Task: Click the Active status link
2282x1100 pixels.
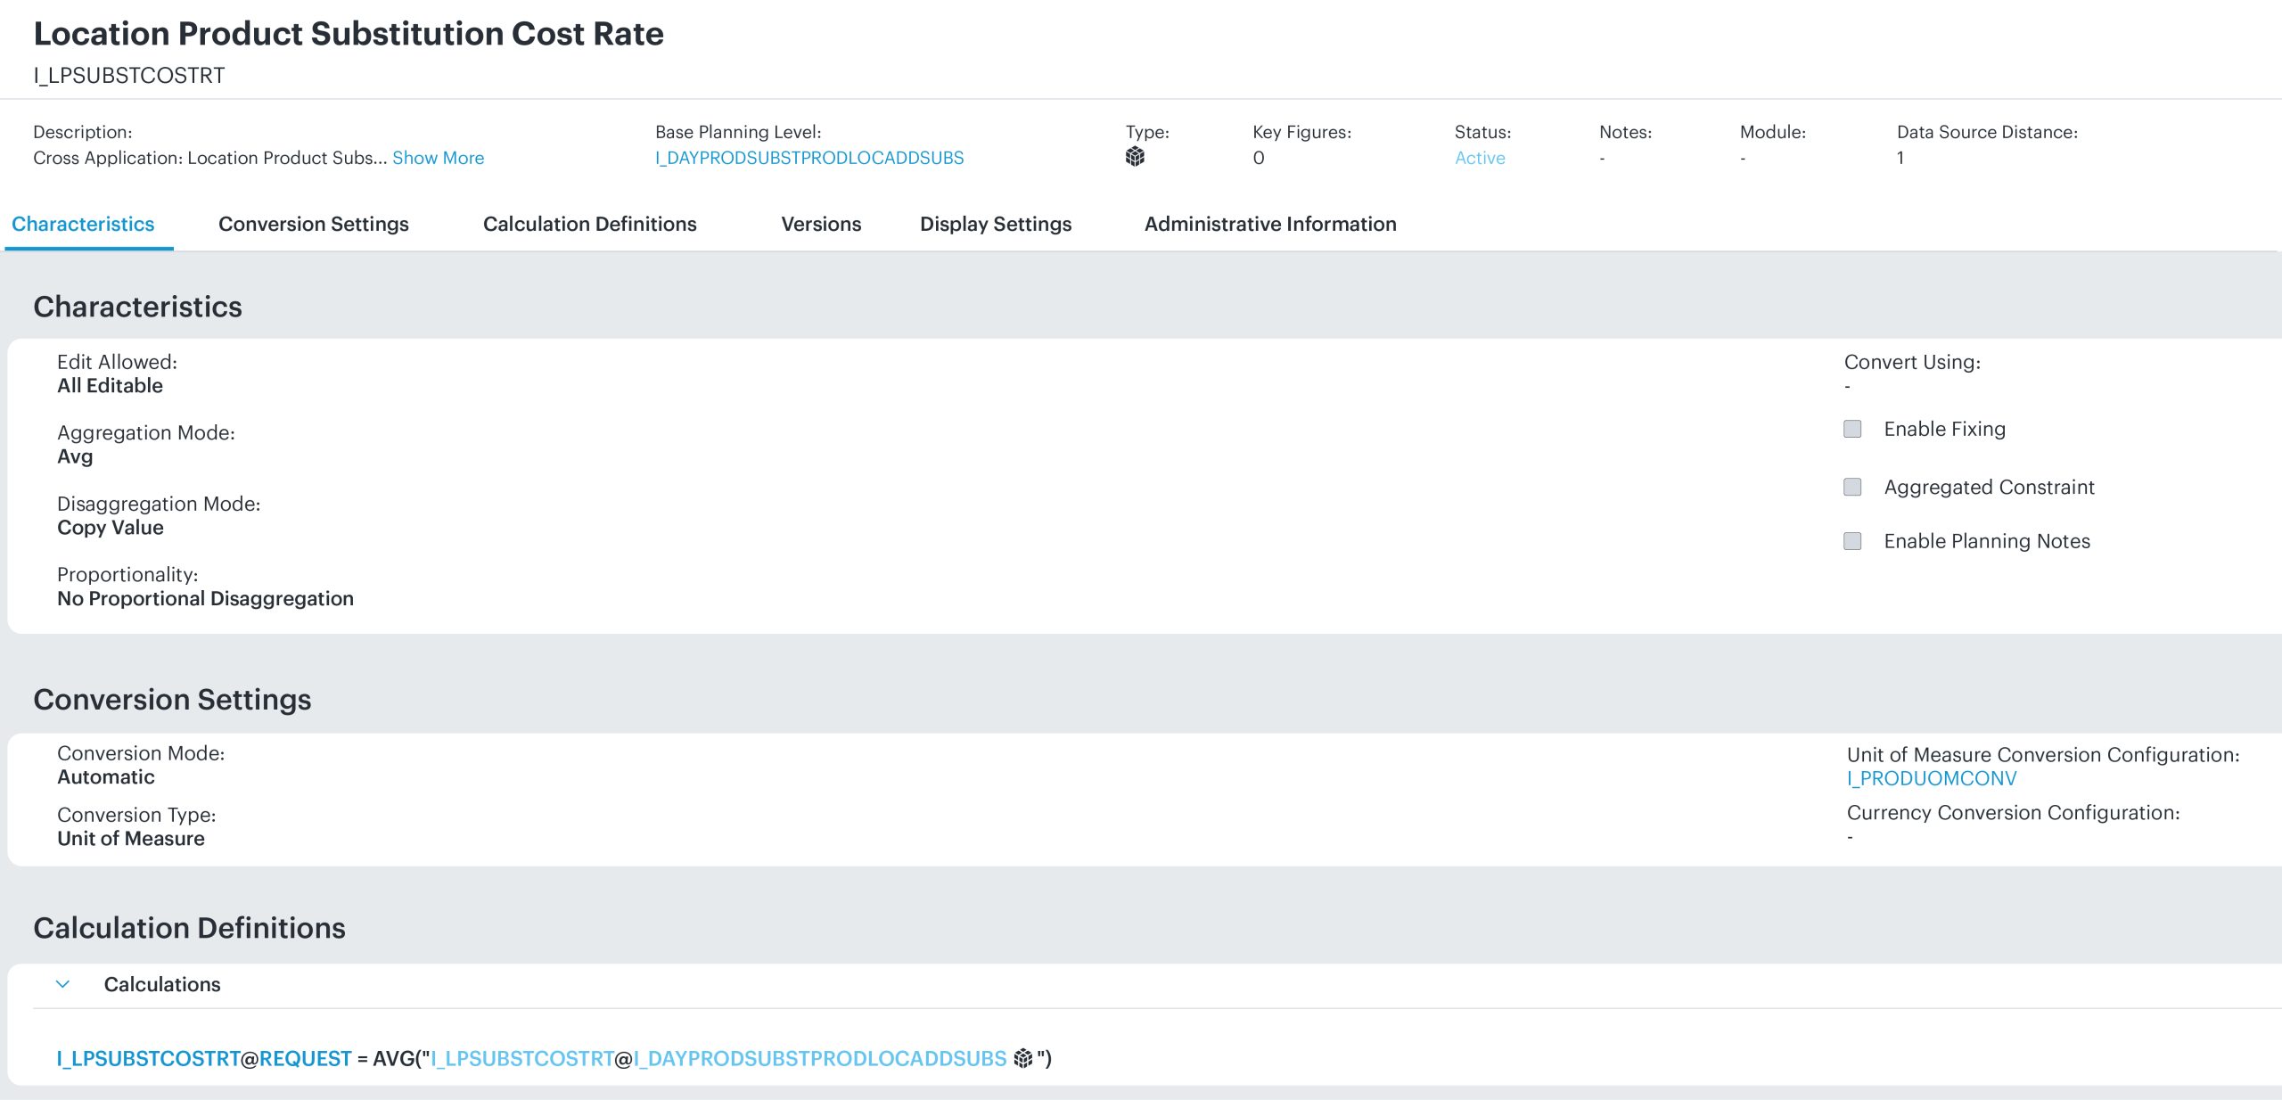Action: click(1479, 158)
